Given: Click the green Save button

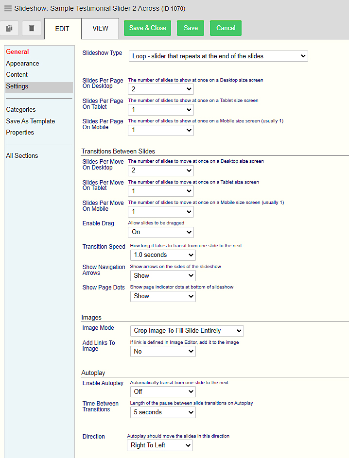Looking at the screenshot, I should [x=191, y=28].
